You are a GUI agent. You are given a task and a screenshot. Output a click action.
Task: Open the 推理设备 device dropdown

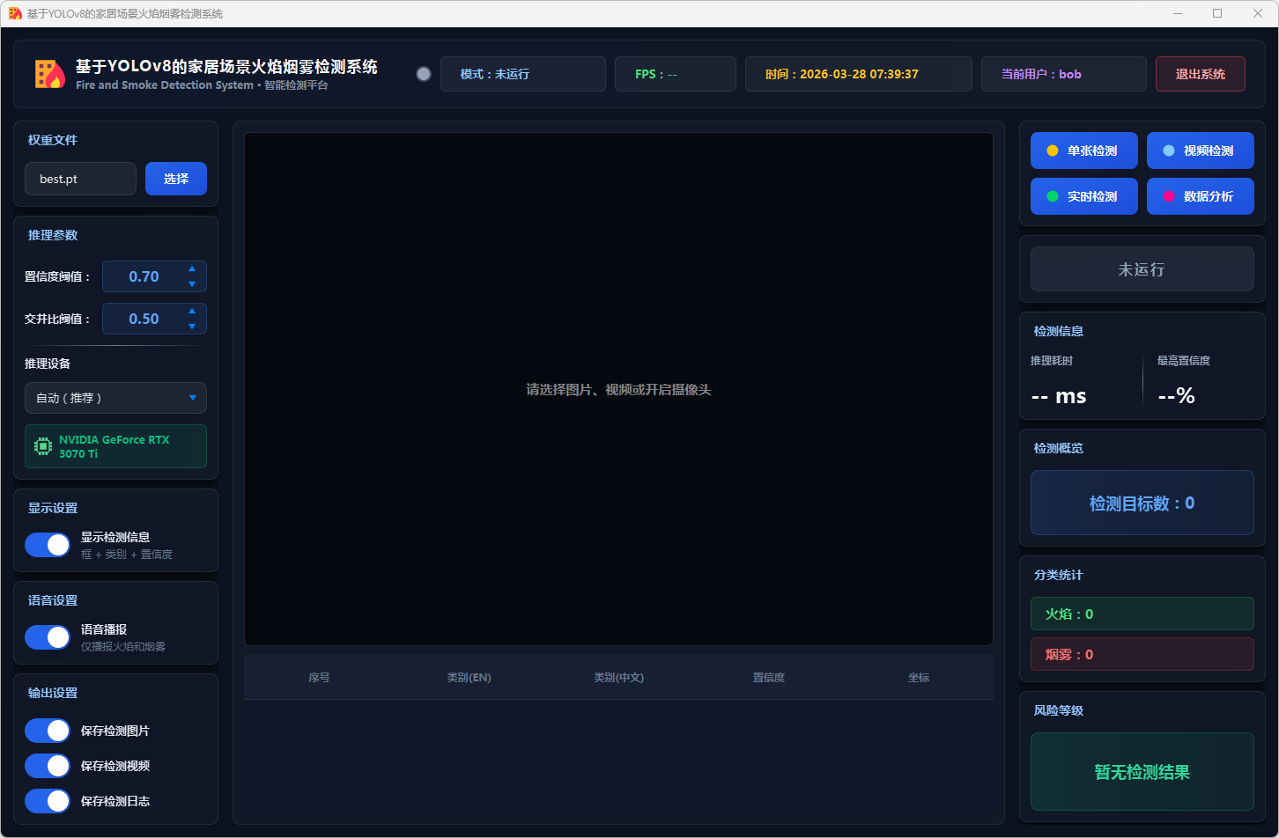coord(115,398)
